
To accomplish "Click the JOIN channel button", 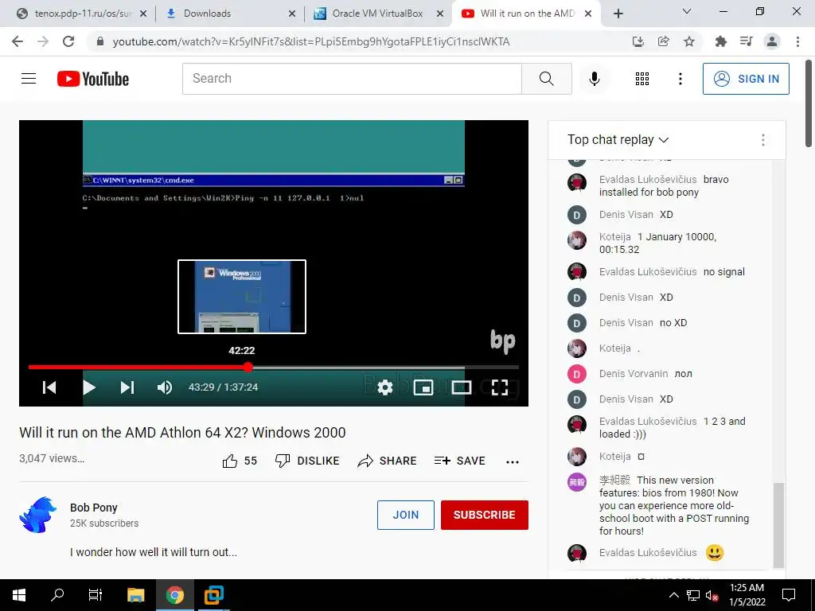I will click(405, 515).
